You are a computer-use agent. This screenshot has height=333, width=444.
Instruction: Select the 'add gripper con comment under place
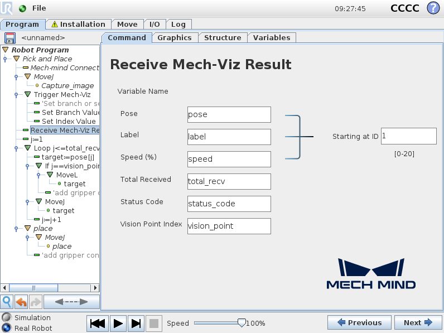[x=70, y=255]
